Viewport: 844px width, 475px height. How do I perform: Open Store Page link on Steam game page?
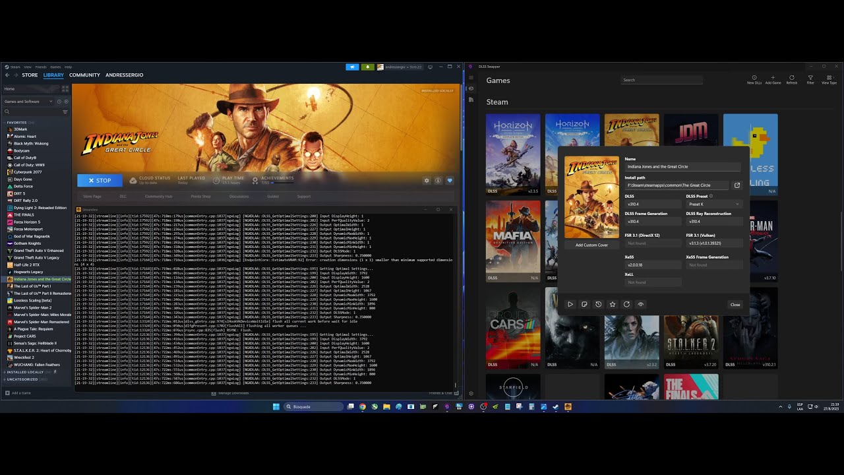tap(92, 197)
